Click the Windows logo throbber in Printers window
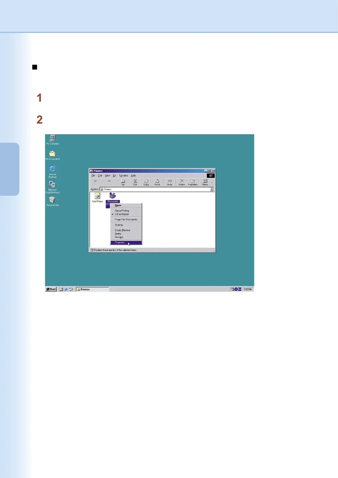The image size is (338, 478). 211,175
